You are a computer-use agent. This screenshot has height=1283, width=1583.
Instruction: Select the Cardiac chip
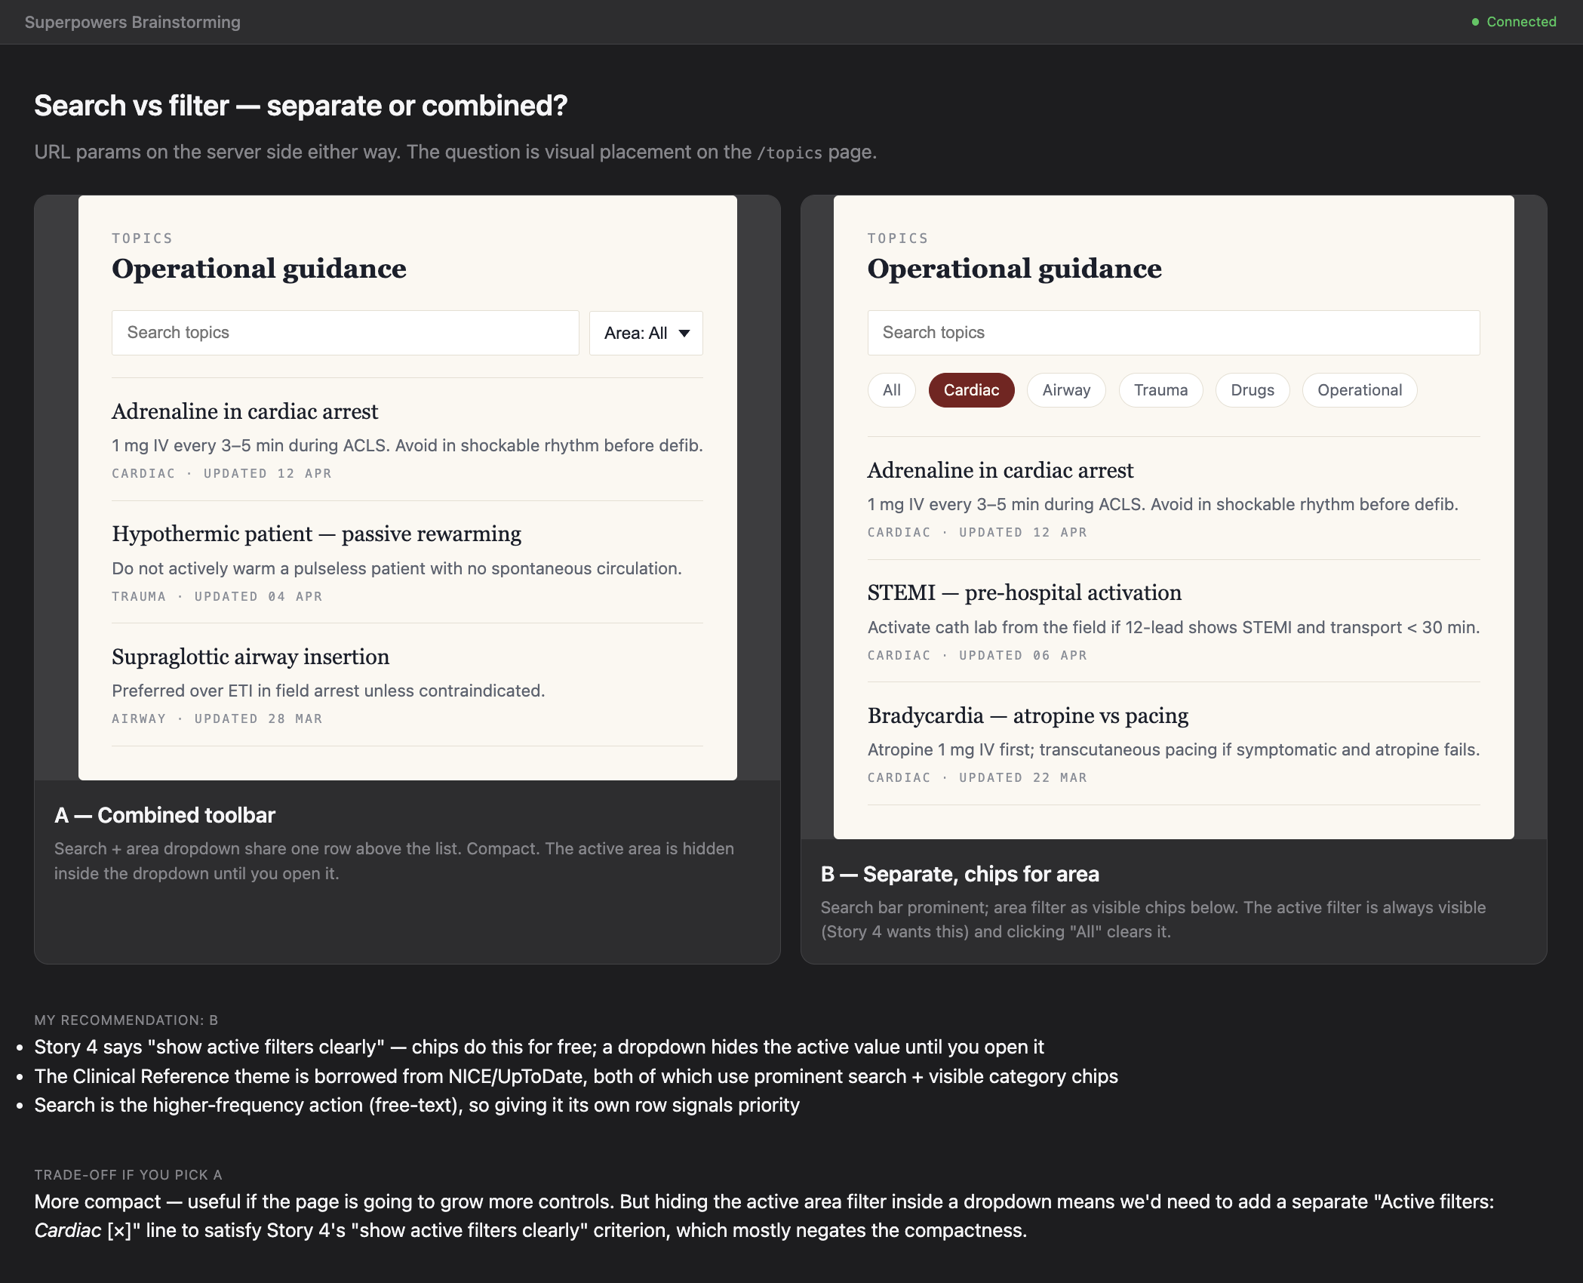tap(971, 390)
